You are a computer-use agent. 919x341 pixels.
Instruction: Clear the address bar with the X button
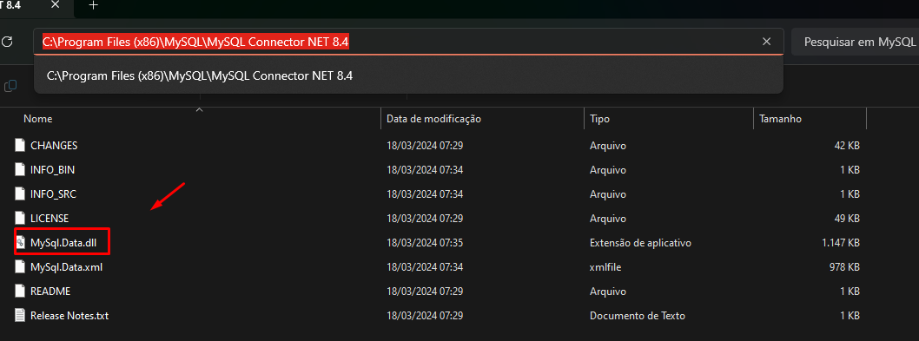(766, 42)
